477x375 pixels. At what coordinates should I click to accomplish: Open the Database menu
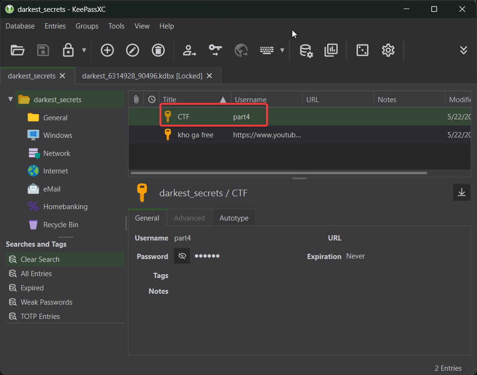(20, 26)
